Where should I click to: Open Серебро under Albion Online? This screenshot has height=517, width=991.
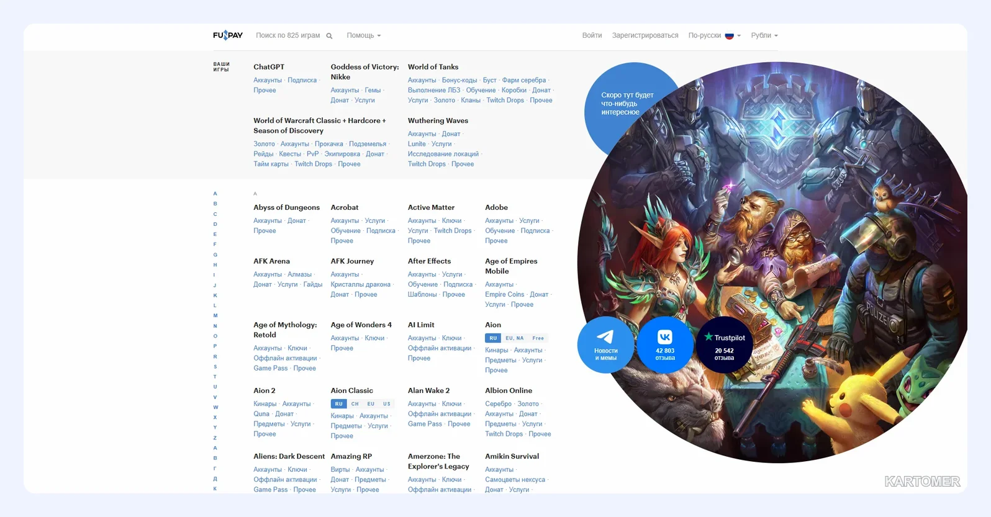pos(498,404)
